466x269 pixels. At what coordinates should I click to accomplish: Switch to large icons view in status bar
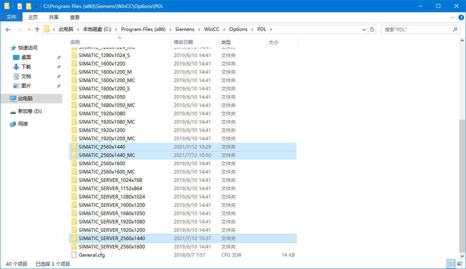[460, 264]
